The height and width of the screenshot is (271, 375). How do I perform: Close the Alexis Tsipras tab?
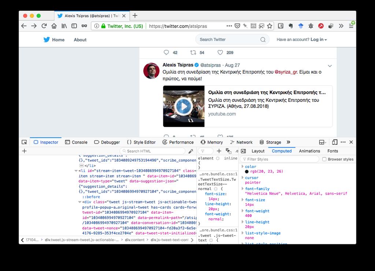pyautogui.click(x=124, y=16)
